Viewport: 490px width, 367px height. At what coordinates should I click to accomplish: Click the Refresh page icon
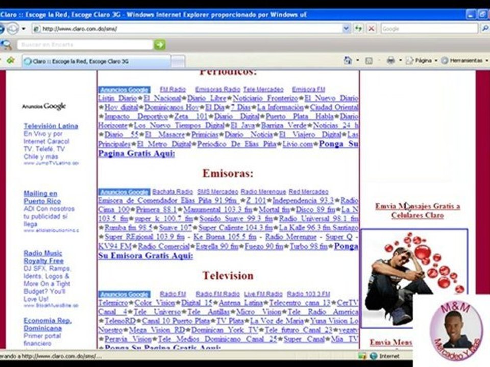358,29
